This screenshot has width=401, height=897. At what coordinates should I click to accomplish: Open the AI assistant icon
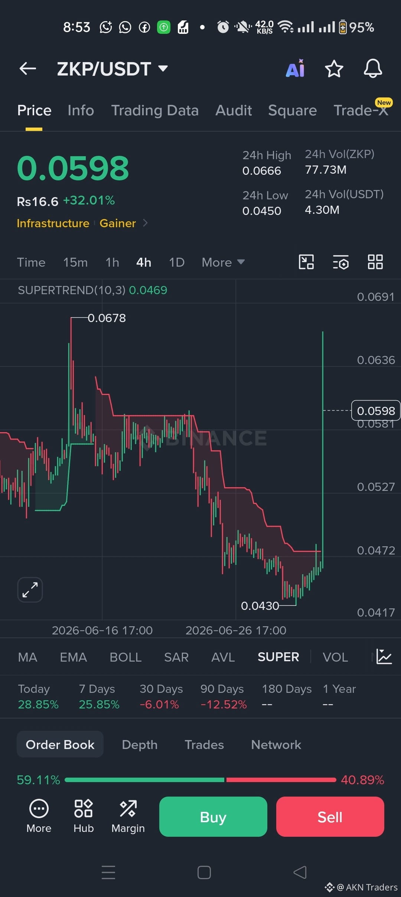(295, 68)
